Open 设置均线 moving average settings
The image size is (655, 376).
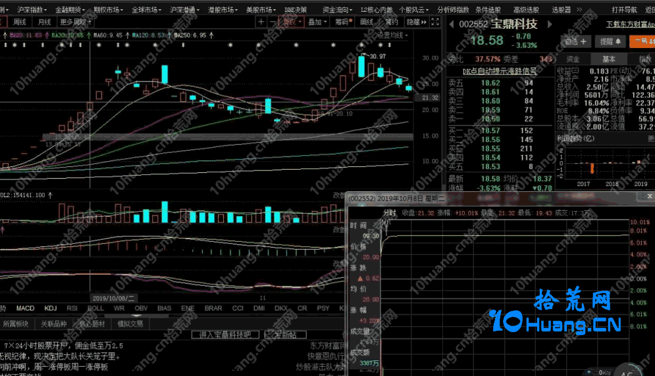click(x=392, y=35)
